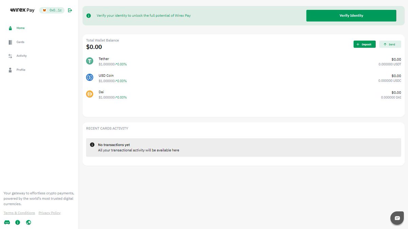This screenshot has height=229, width=408.
Task: Click the globe language icon in the footer
Action: 29,223
